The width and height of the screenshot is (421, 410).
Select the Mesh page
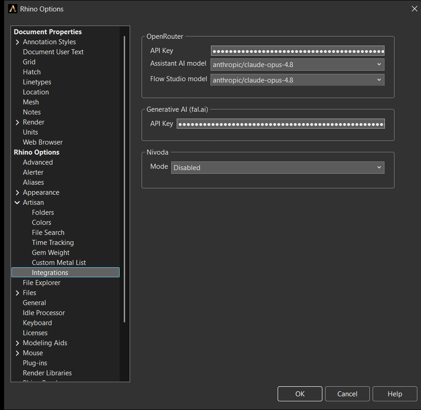pos(31,102)
